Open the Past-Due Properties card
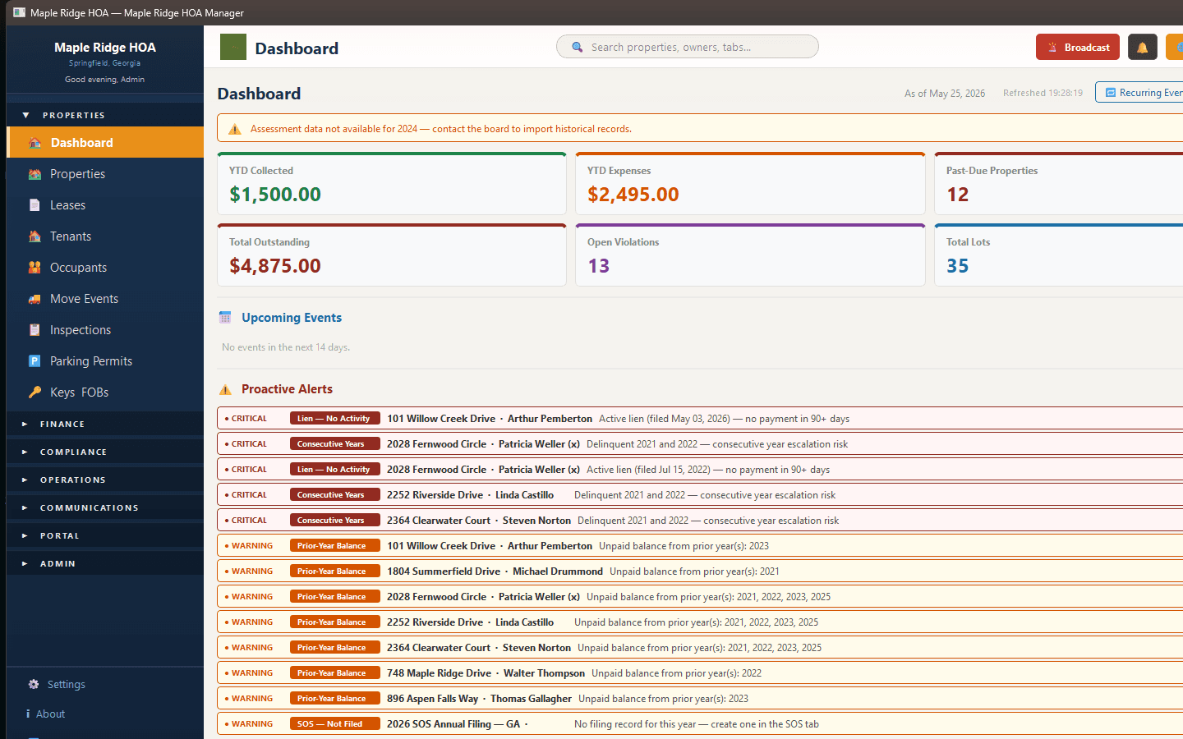Screen dimensions: 1183x739 (1059, 184)
